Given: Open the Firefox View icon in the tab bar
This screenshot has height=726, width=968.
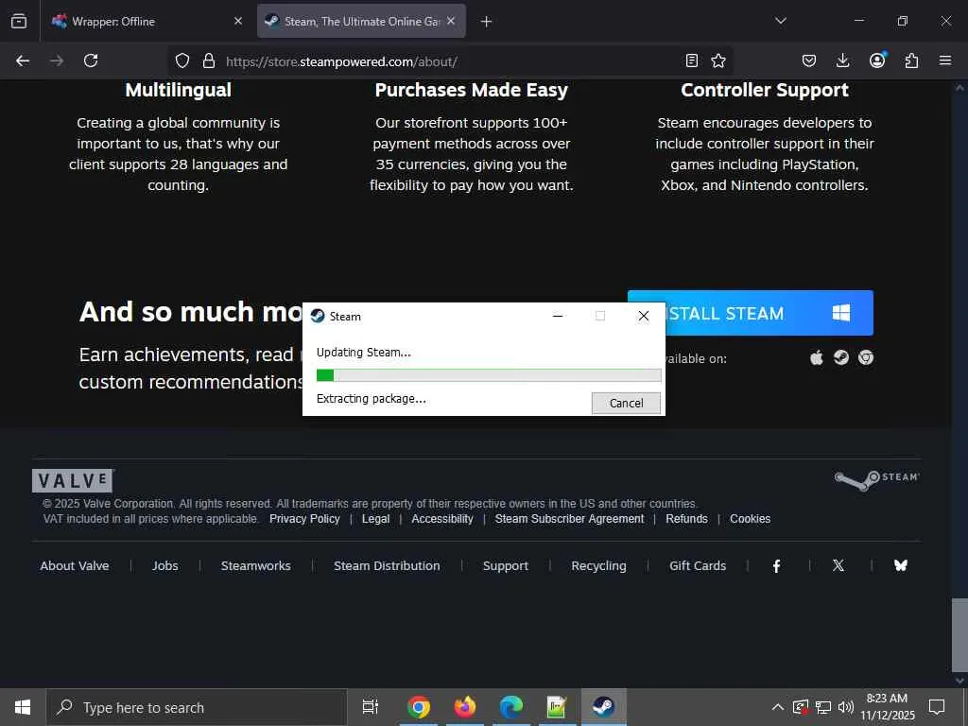Looking at the screenshot, I should tap(19, 21).
